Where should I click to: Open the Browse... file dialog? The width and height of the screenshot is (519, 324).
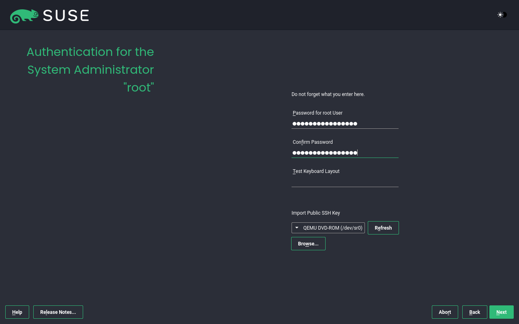click(x=308, y=244)
